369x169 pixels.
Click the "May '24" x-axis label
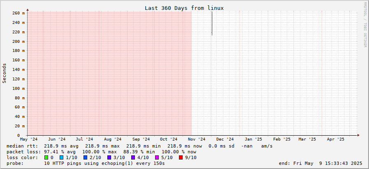click(x=29, y=139)
